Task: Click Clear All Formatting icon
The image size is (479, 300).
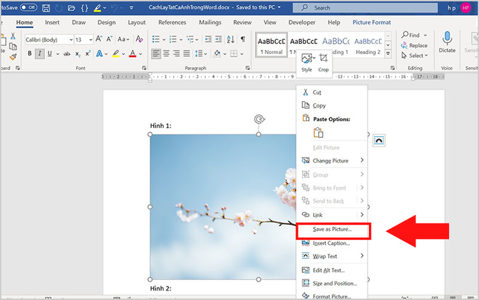Action: (x=140, y=39)
